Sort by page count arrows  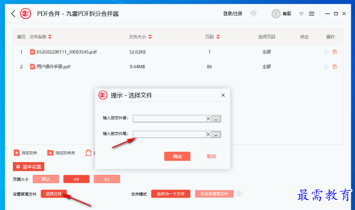point(218,37)
